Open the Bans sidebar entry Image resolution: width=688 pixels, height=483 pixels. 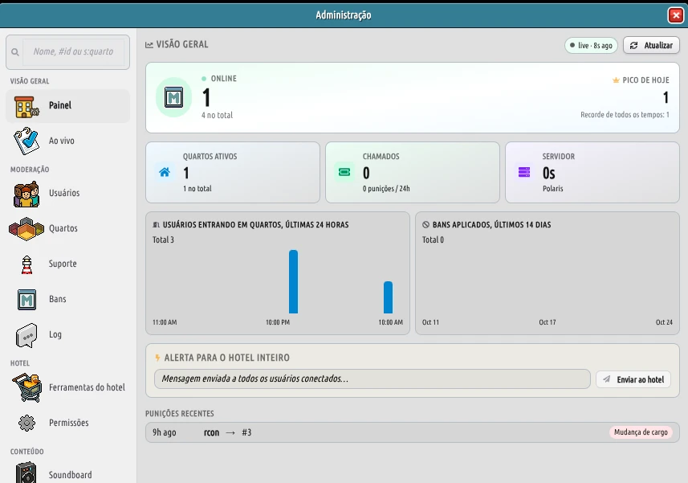[x=68, y=299]
